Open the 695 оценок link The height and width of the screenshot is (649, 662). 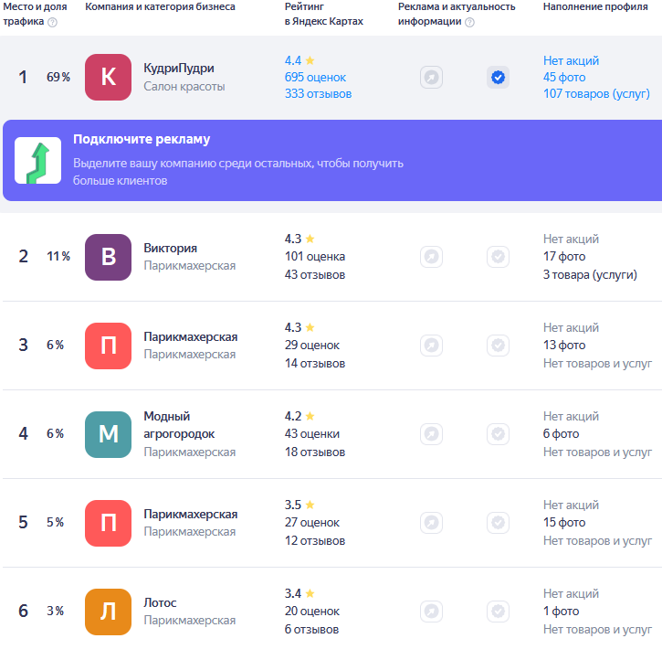point(315,78)
